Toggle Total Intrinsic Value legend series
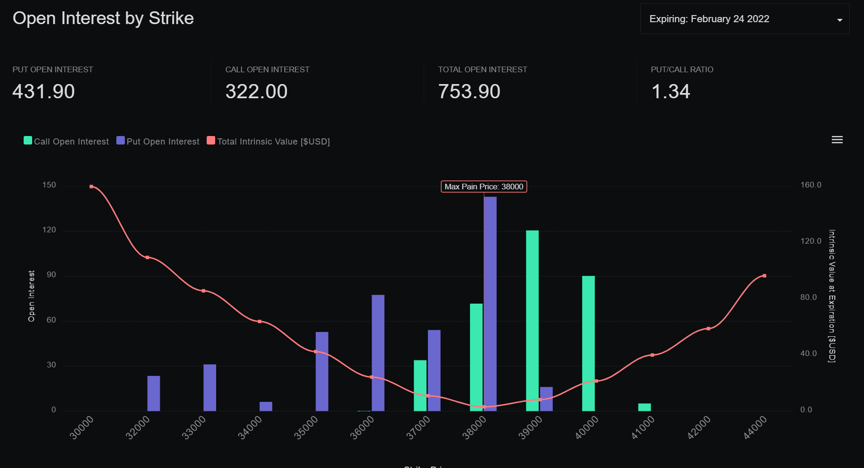The height and width of the screenshot is (468, 864). click(269, 141)
